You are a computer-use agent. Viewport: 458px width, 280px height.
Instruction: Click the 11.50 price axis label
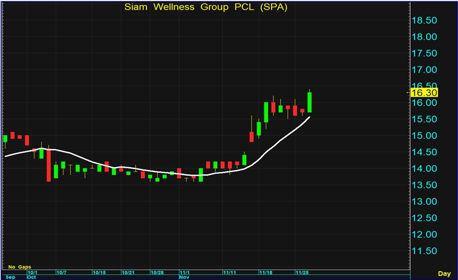pos(424,251)
